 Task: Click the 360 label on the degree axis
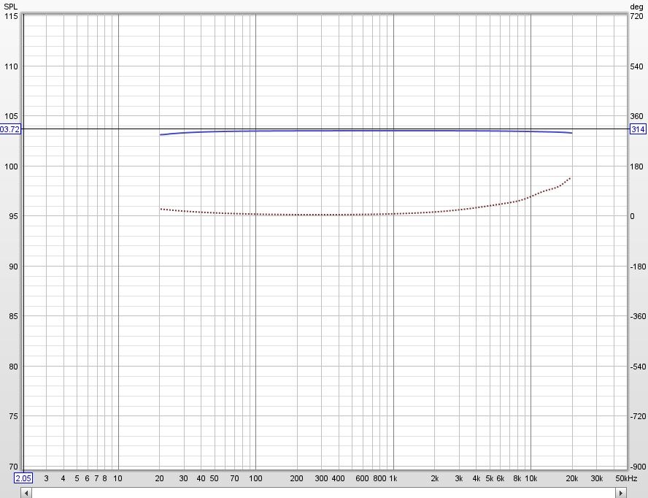[x=636, y=116]
